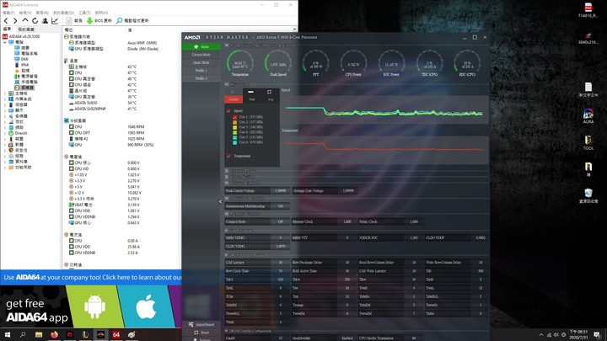Viewport: 607px width, 341px height.
Task: Go back in AIDA64 navigation toolbar
Action: [6, 20]
